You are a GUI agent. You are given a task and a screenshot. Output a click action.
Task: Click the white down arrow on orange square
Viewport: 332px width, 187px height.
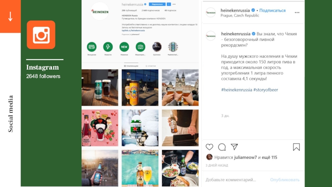point(10,16)
